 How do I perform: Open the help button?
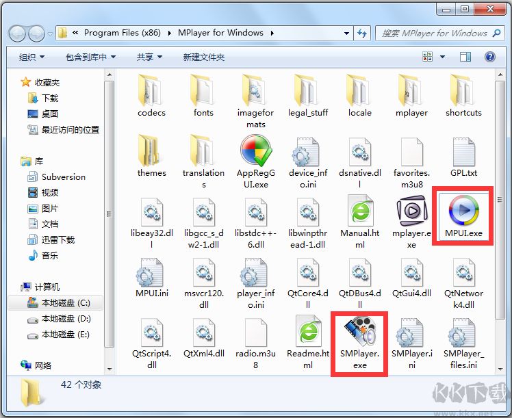pos(489,57)
